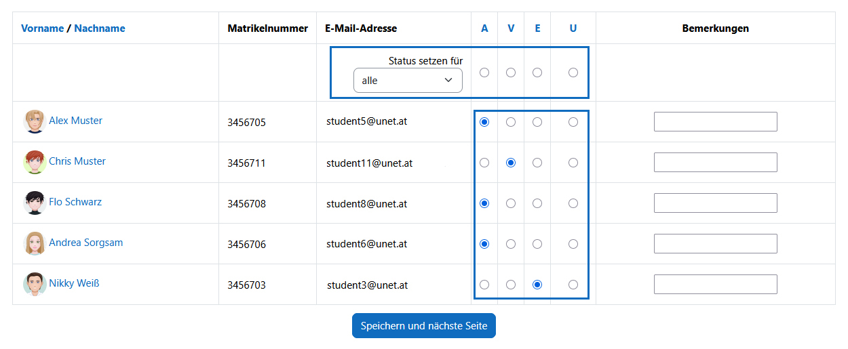Click Chris Muster's avatar picture

click(x=35, y=162)
